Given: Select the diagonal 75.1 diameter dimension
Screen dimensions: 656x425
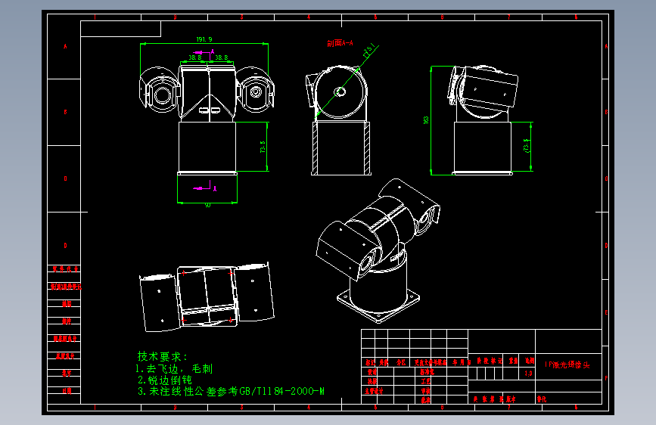Looking at the screenshot, I should pyautogui.click(x=369, y=51).
